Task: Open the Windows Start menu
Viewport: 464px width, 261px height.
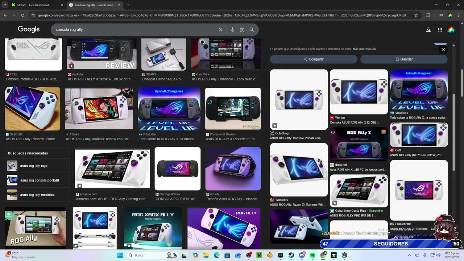Action: click(x=120, y=255)
